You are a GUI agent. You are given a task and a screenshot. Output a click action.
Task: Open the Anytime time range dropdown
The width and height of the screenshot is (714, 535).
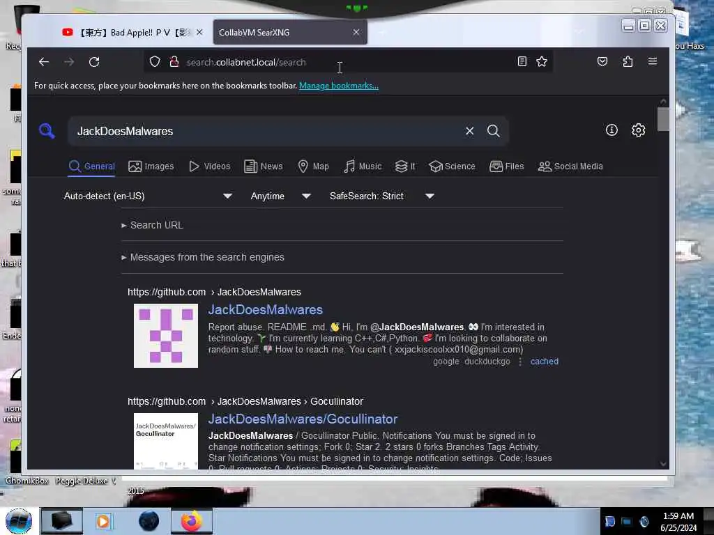[281, 196]
